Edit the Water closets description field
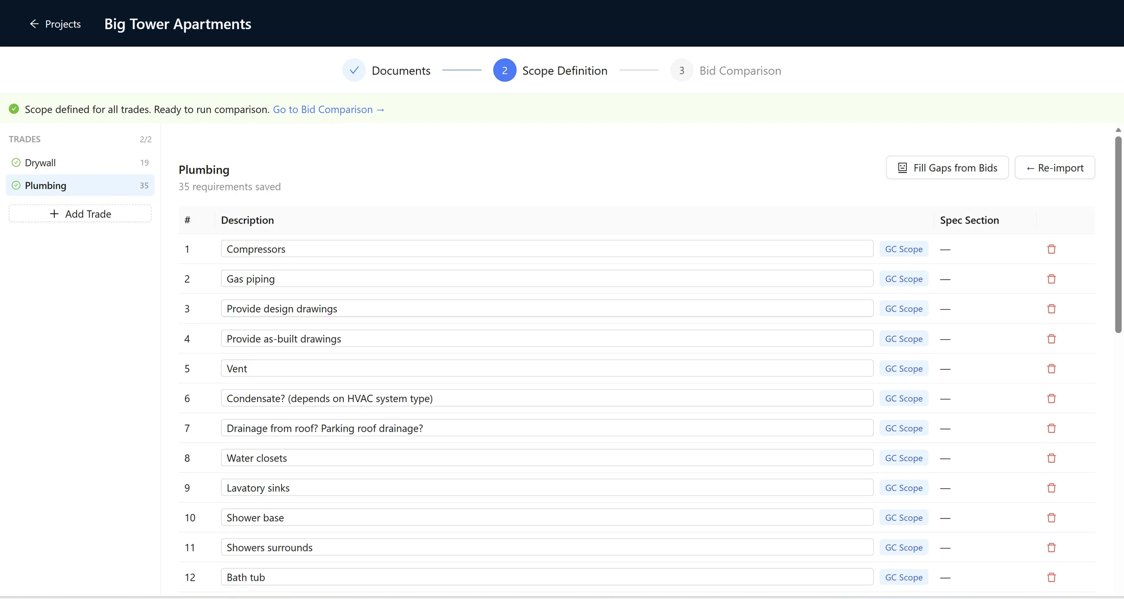 [547, 458]
